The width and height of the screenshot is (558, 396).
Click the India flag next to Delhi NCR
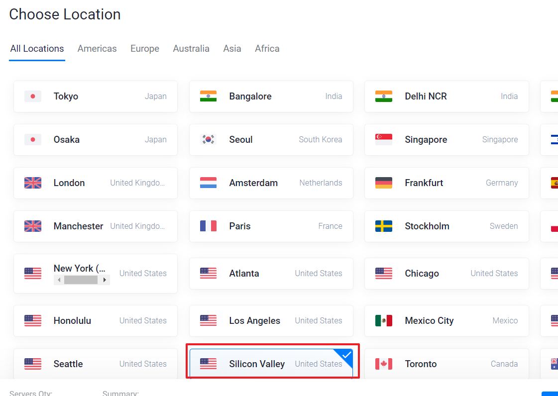point(384,97)
